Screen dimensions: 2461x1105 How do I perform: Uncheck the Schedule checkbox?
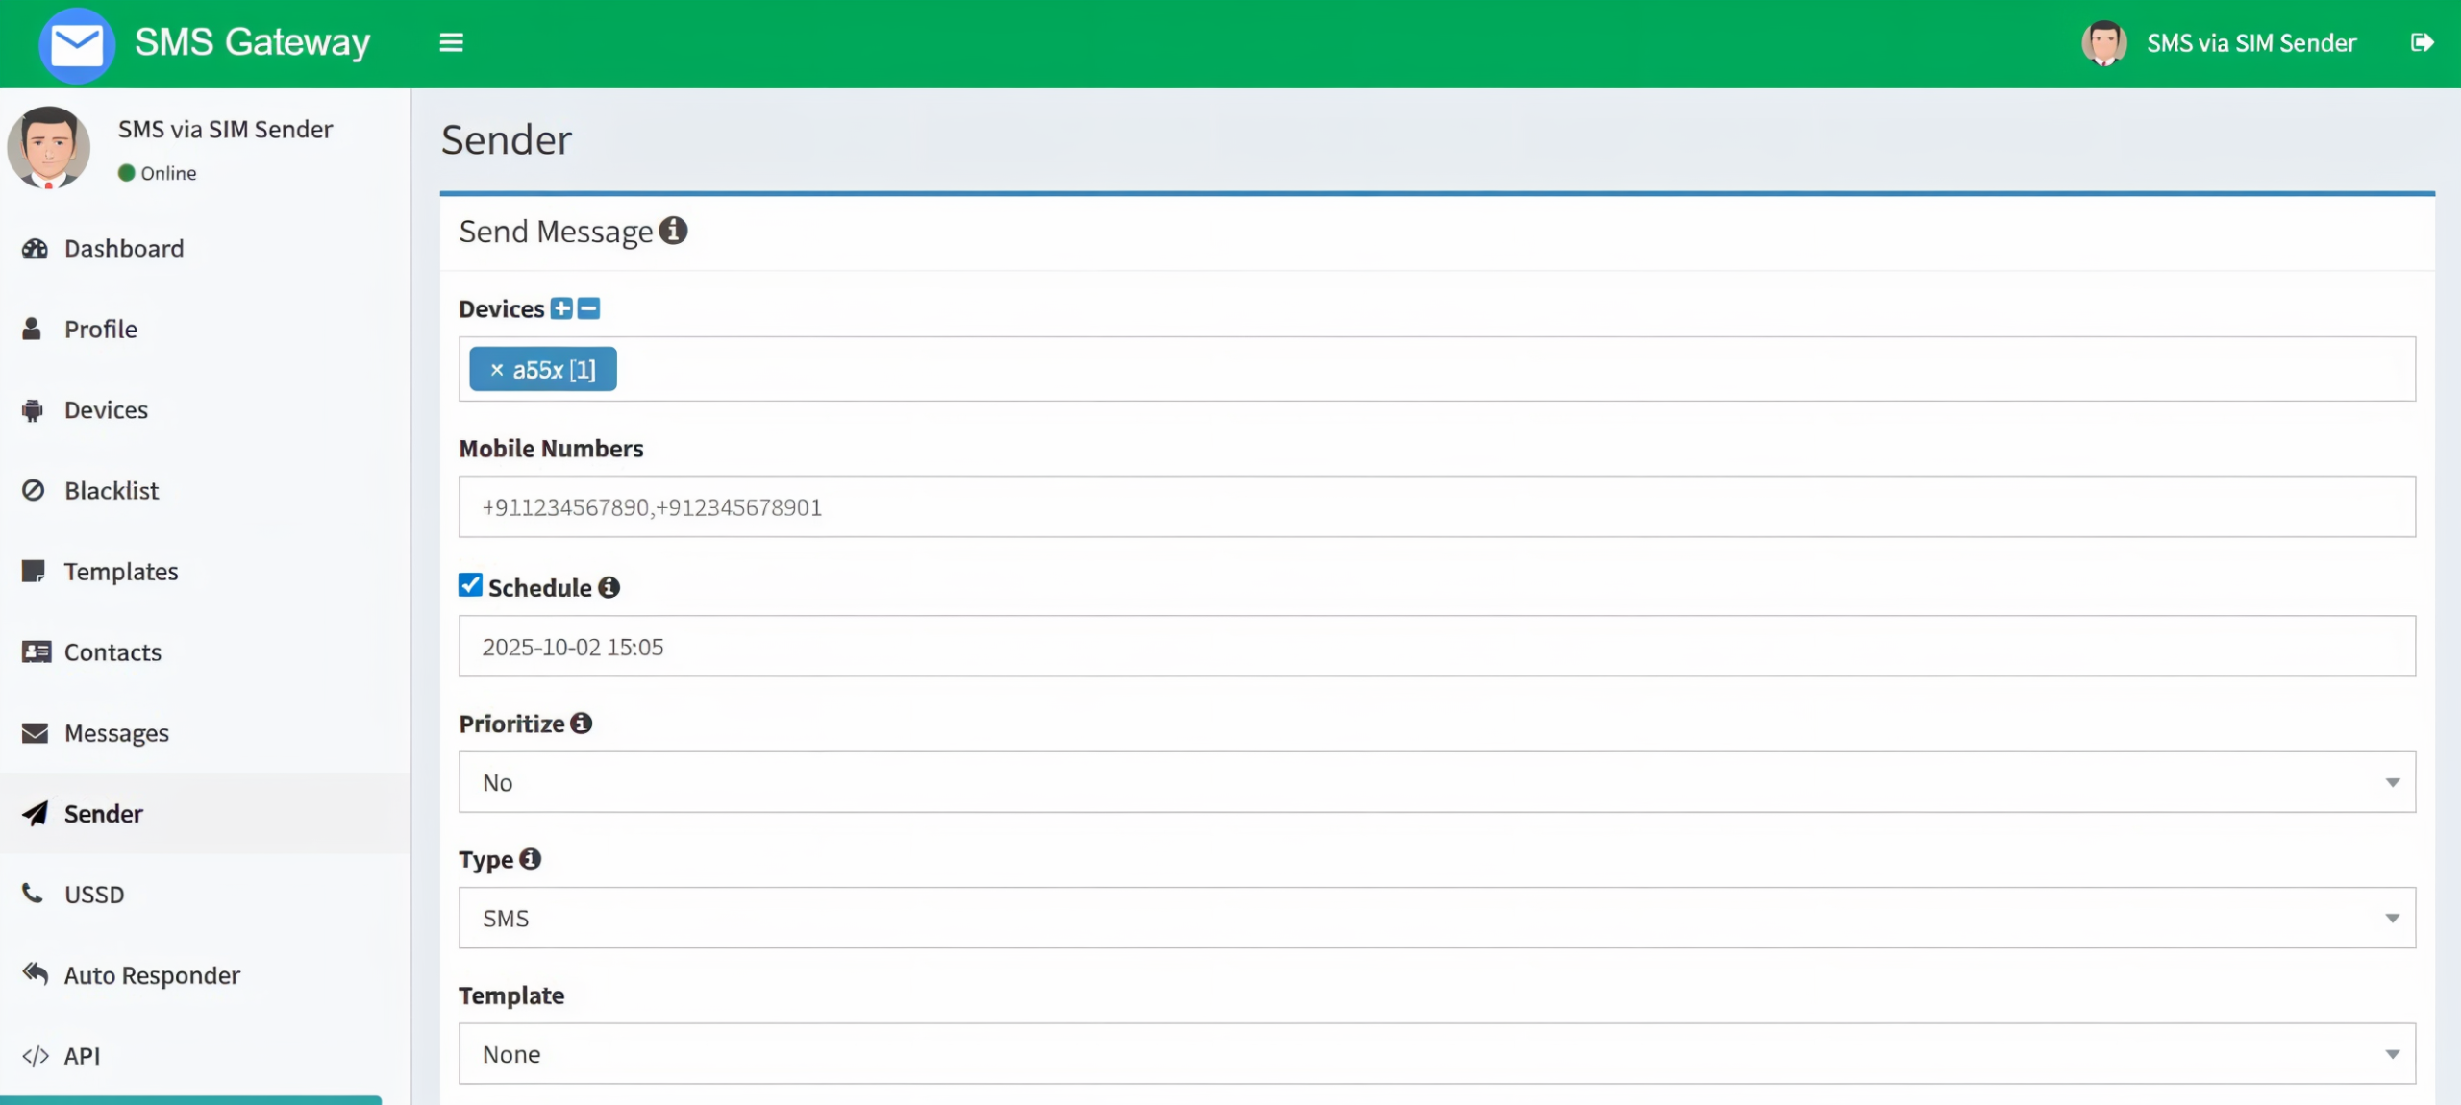click(x=470, y=585)
